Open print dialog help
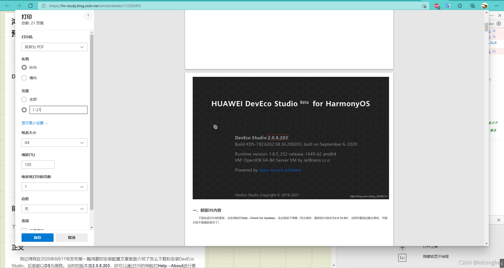 click(88, 16)
